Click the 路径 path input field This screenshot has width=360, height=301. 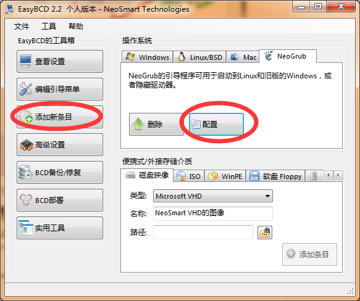tap(203, 232)
